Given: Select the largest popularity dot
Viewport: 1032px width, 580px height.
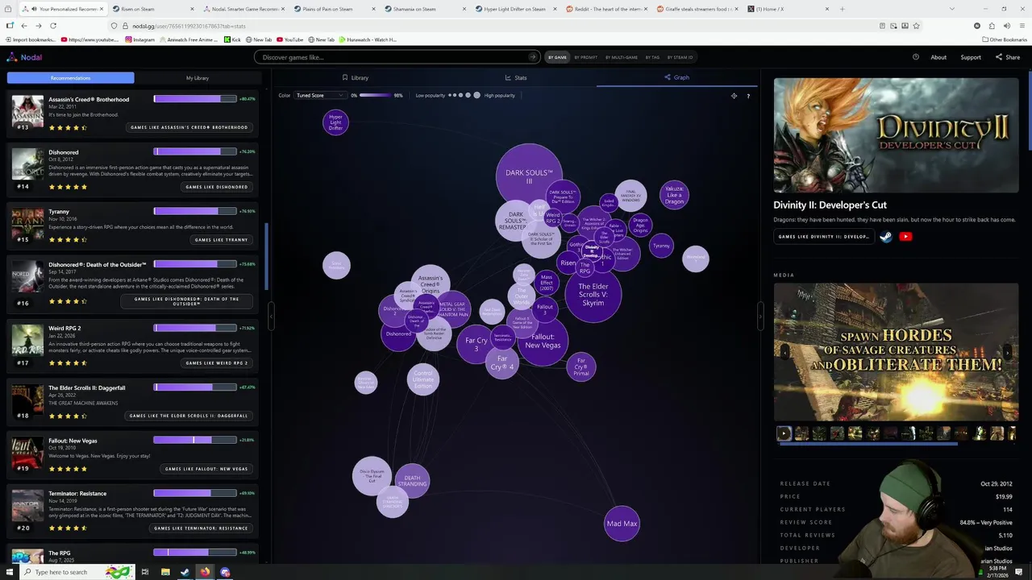Looking at the screenshot, I should click(476, 96).
